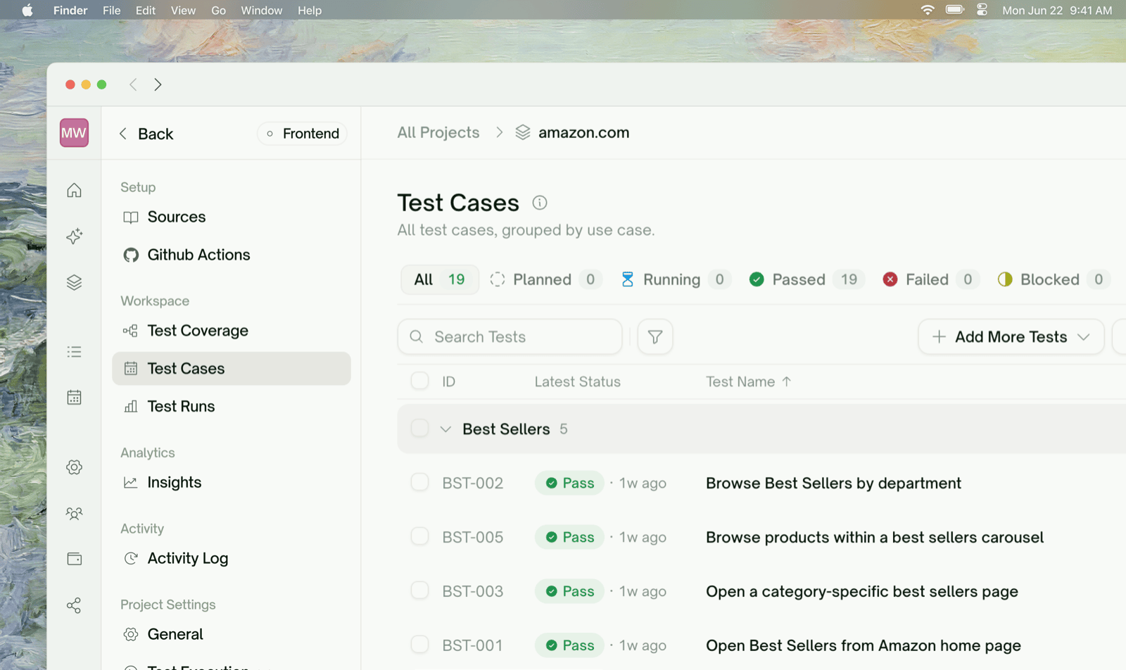Collapse the Best Sellers group chevron

(x=445, y=429)
